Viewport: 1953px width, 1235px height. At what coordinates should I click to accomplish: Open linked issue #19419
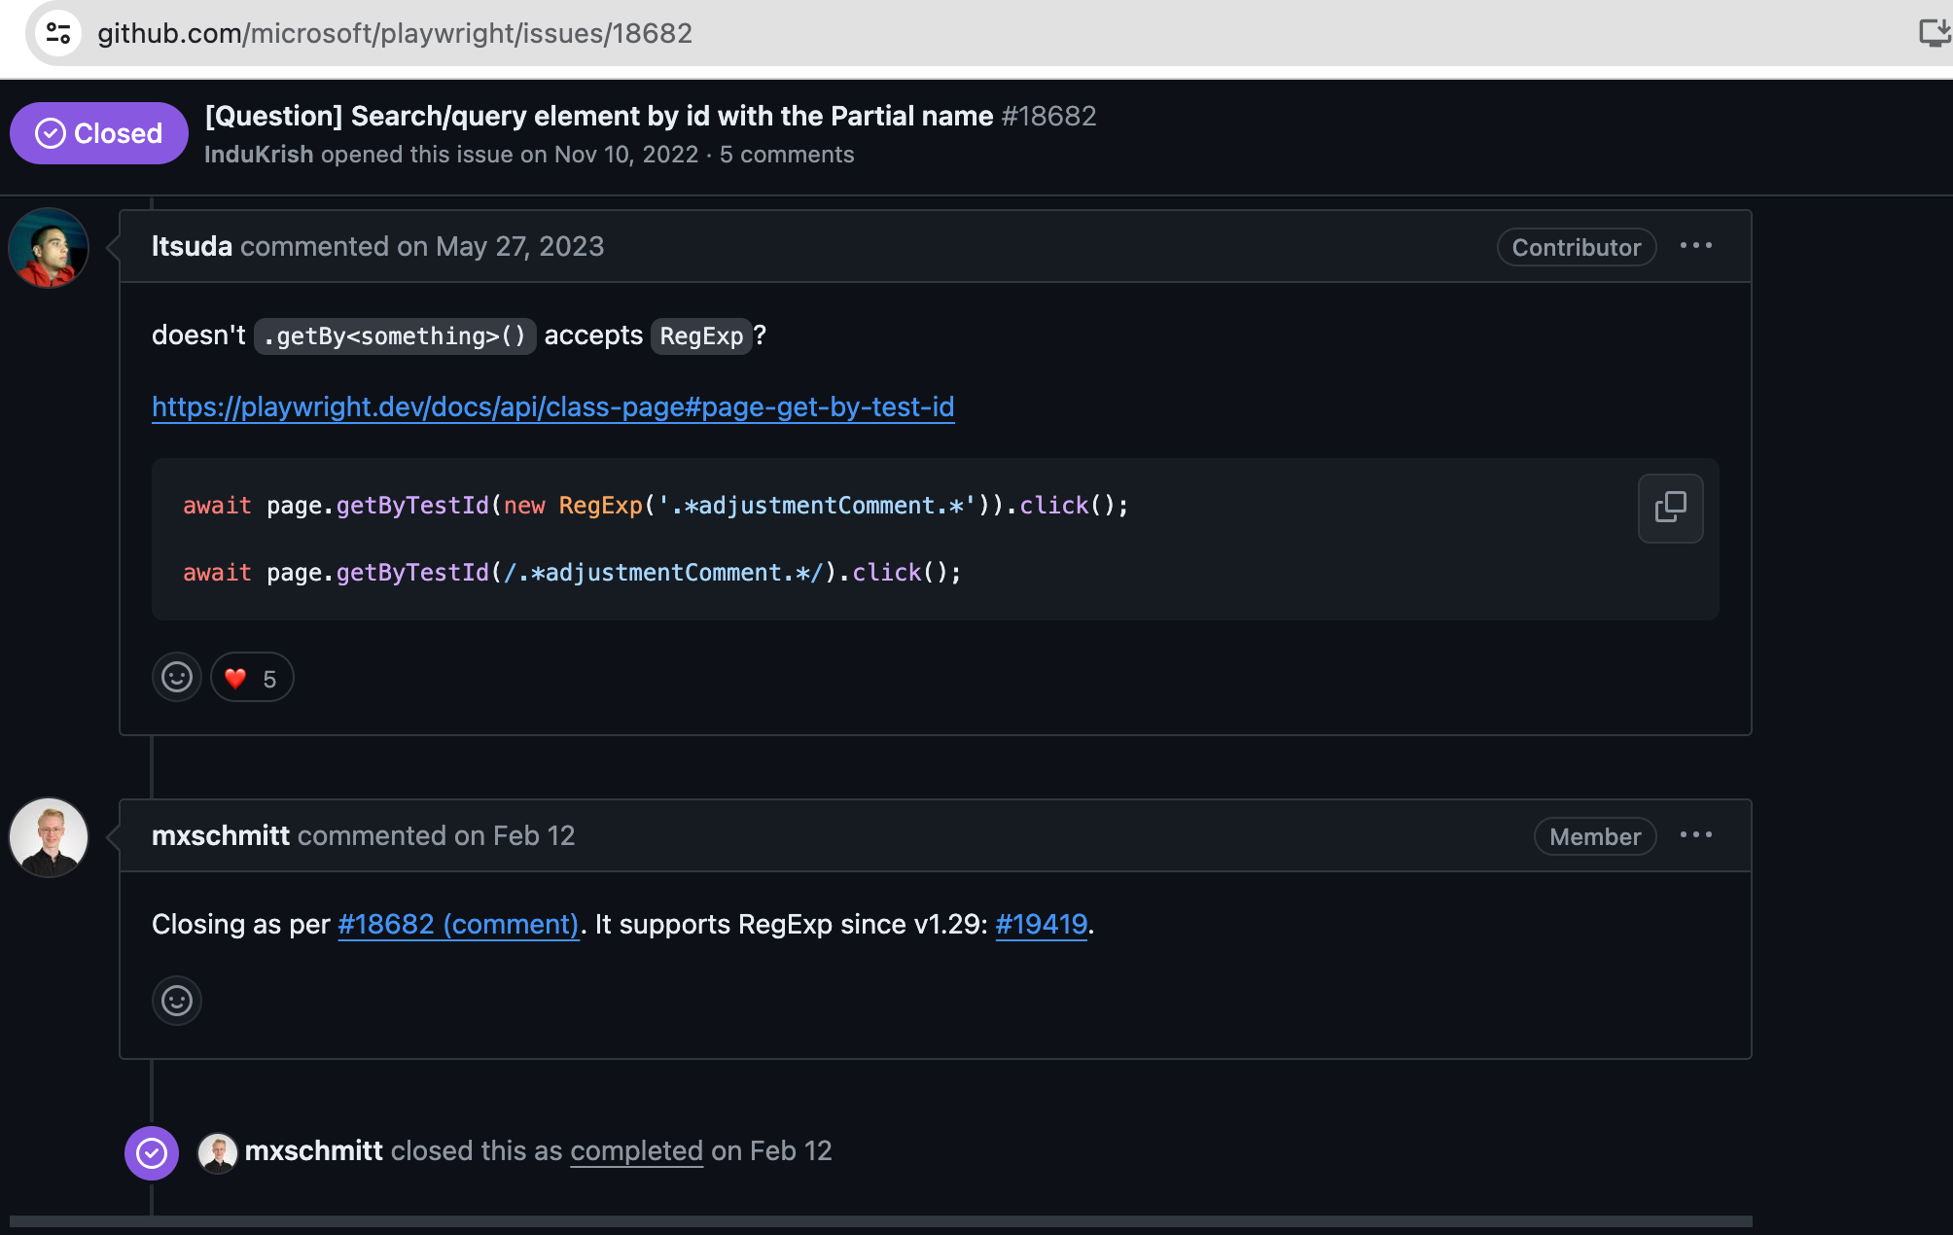pos(1041,925)
